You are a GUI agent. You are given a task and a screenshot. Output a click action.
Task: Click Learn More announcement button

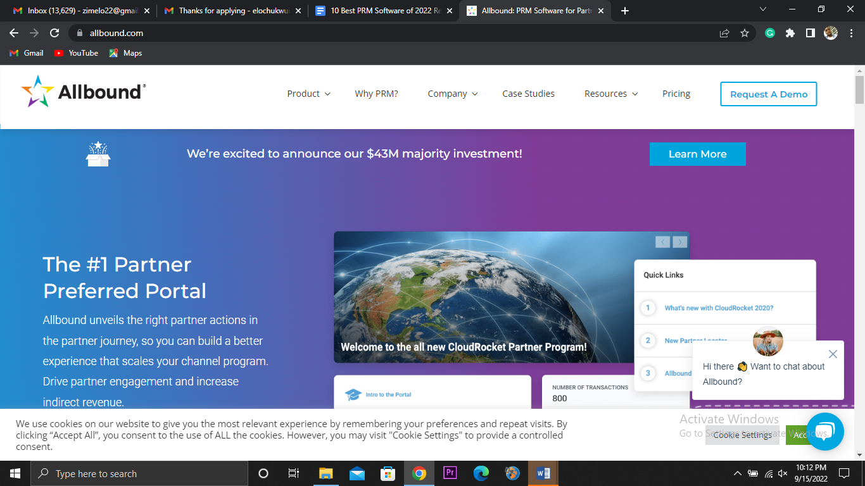[x=697, y=154]
